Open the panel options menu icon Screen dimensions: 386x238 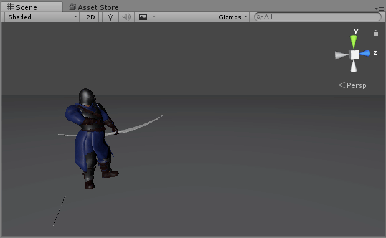379,9
